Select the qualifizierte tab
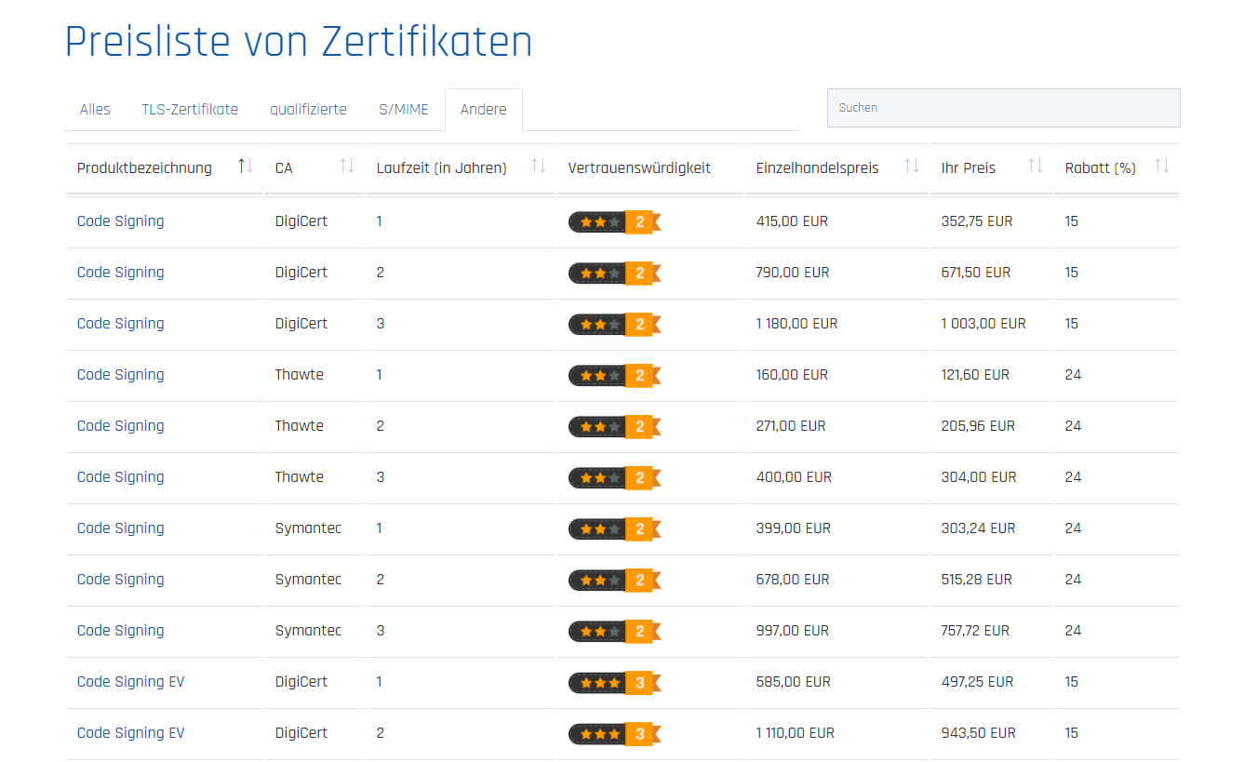 click(x=308, y=110)
